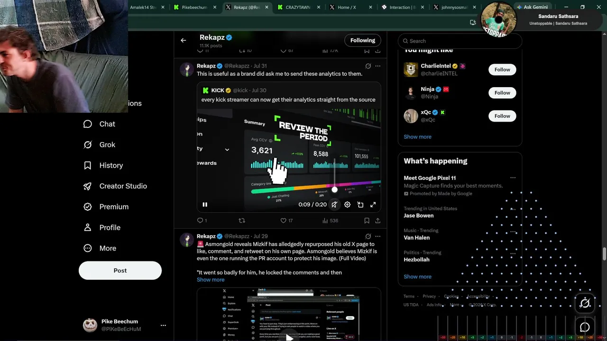Screen dimensions: 607x341
Task: Open Creator Studio from the sidebar
Action: tap(115, 186)
